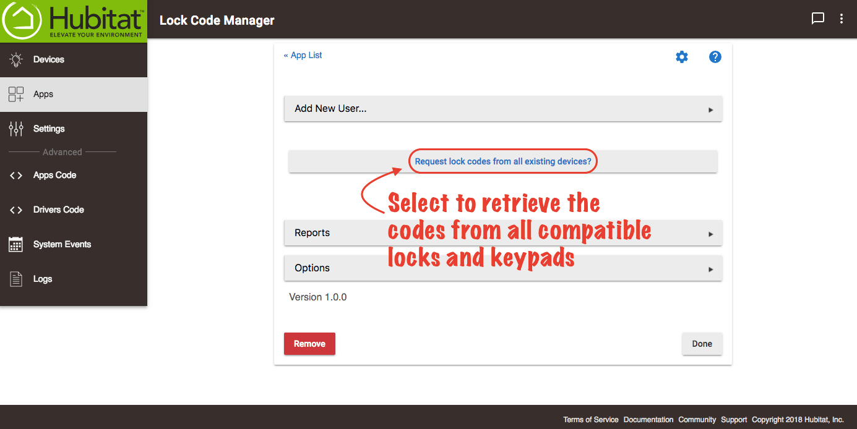
Task: Open Logs with the document icon
Action: 16,279
